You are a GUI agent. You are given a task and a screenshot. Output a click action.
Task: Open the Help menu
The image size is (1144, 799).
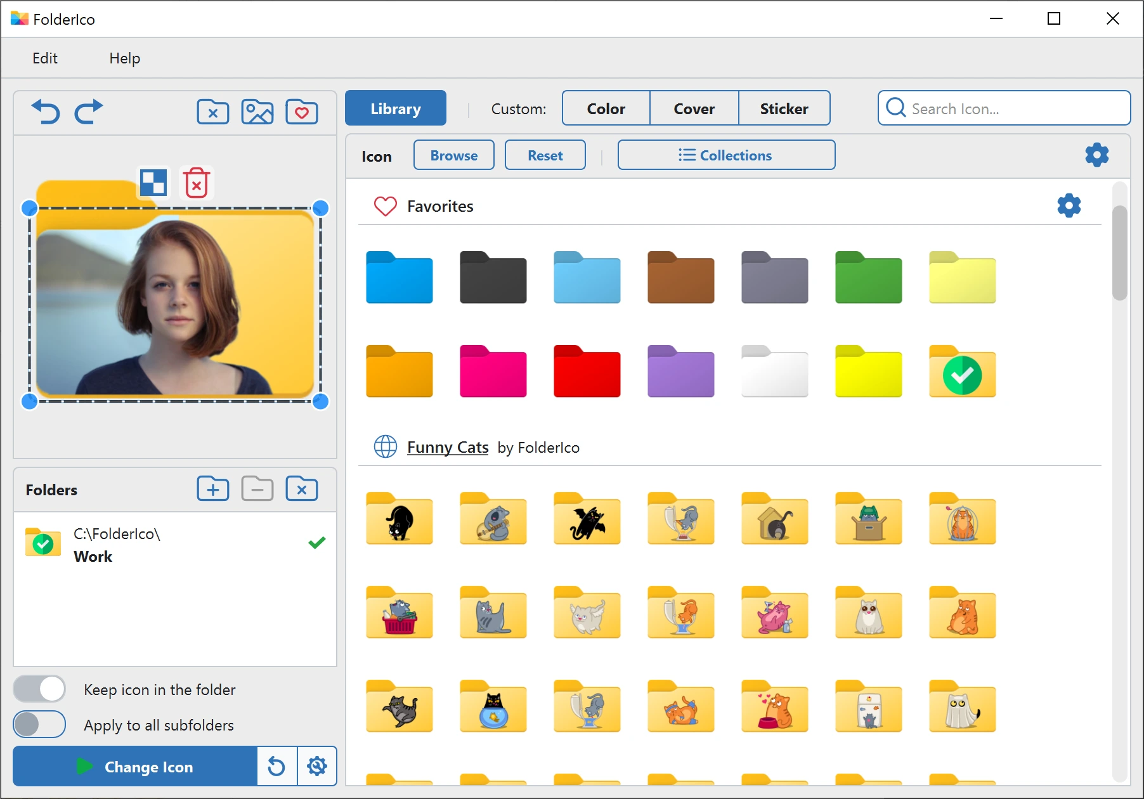coord(124,58)
